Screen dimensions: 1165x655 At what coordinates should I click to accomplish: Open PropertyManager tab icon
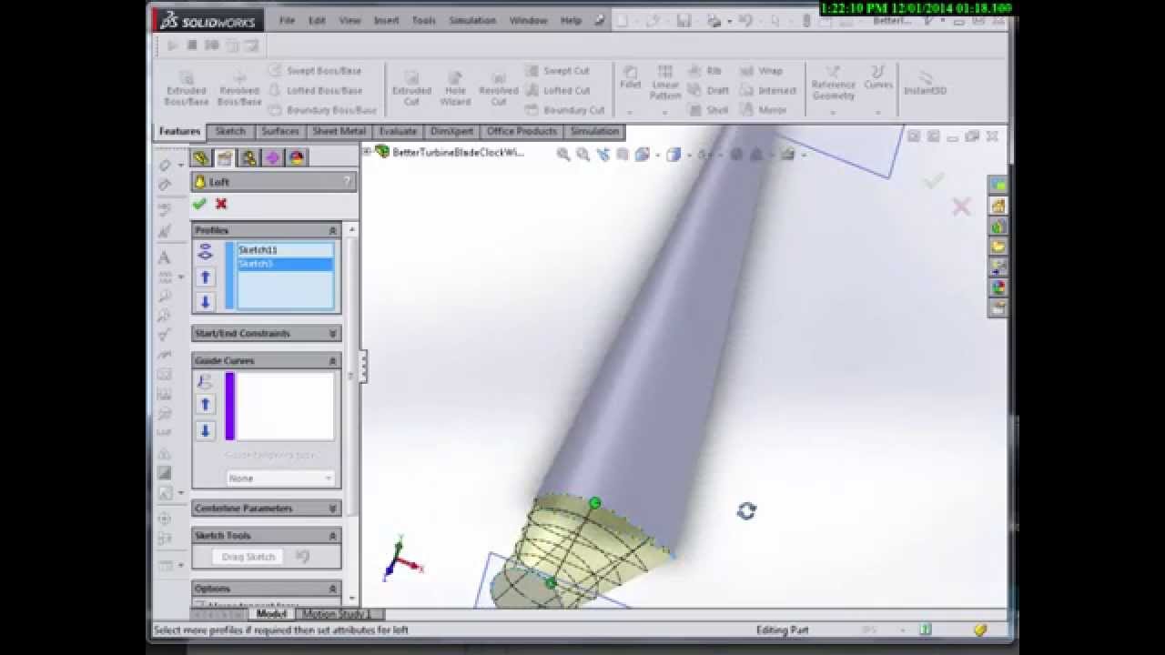pos(225,158)
